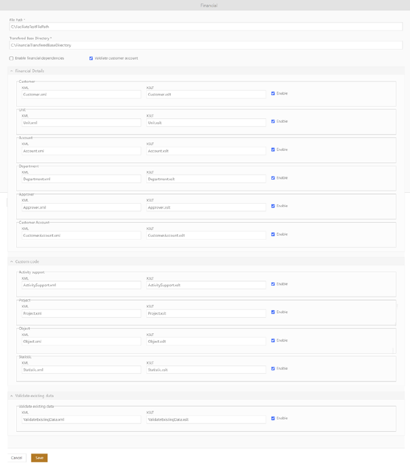410x465 pixels.
Task: Disable Enable checkbox for Statistic
Action: pos(273,369)
